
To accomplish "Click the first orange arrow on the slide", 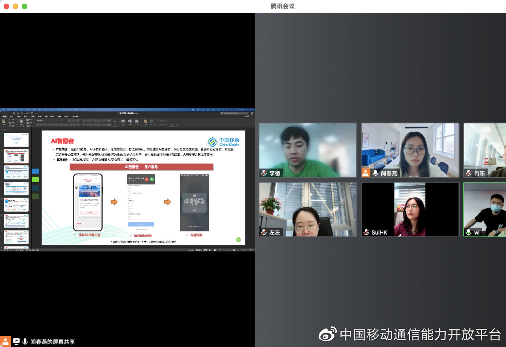I will tap(114, 202).
